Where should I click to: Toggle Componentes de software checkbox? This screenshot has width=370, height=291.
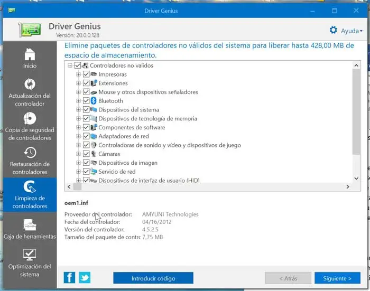click(x=86, y=127)
